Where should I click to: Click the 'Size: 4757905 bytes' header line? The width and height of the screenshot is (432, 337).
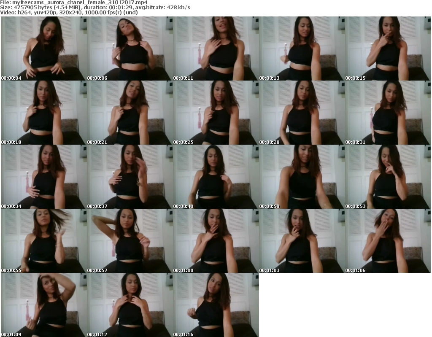[x=95, y=8]
